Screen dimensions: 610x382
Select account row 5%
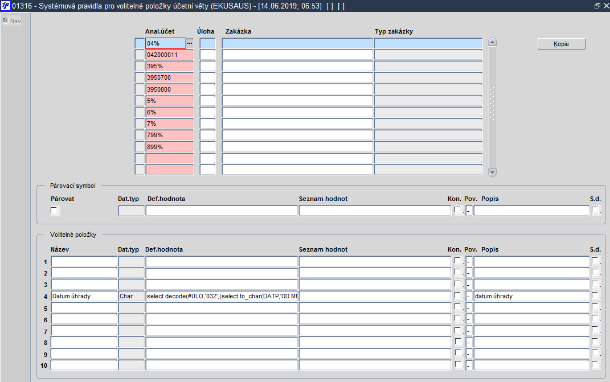tap(170, 101)
